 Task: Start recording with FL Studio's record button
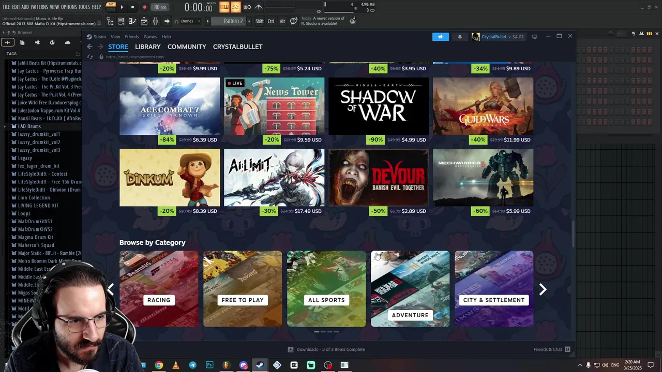click(x=144, y=7)
